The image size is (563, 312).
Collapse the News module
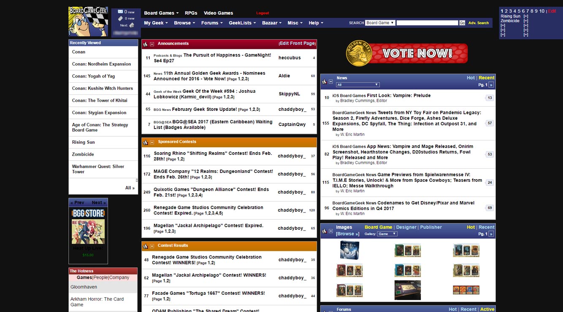[331, 81]
